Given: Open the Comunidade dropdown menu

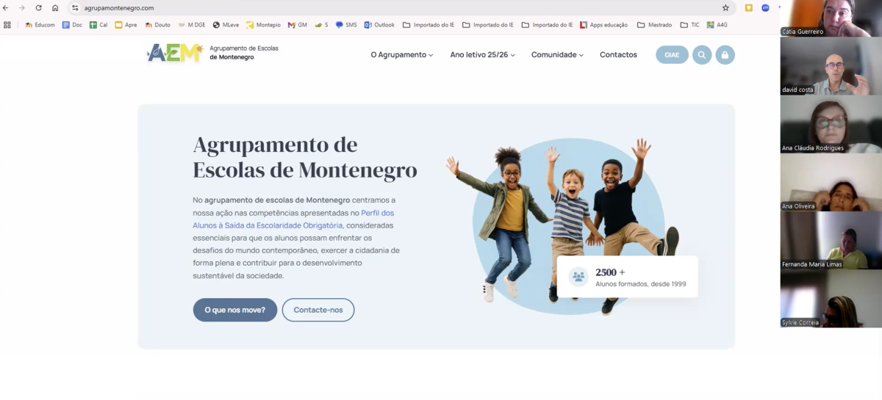Looking at the screenshot, I should coord(557,55).
